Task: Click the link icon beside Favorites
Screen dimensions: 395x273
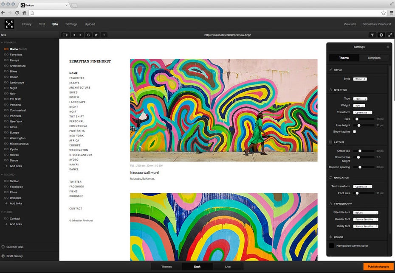Action: pos(6,55)
